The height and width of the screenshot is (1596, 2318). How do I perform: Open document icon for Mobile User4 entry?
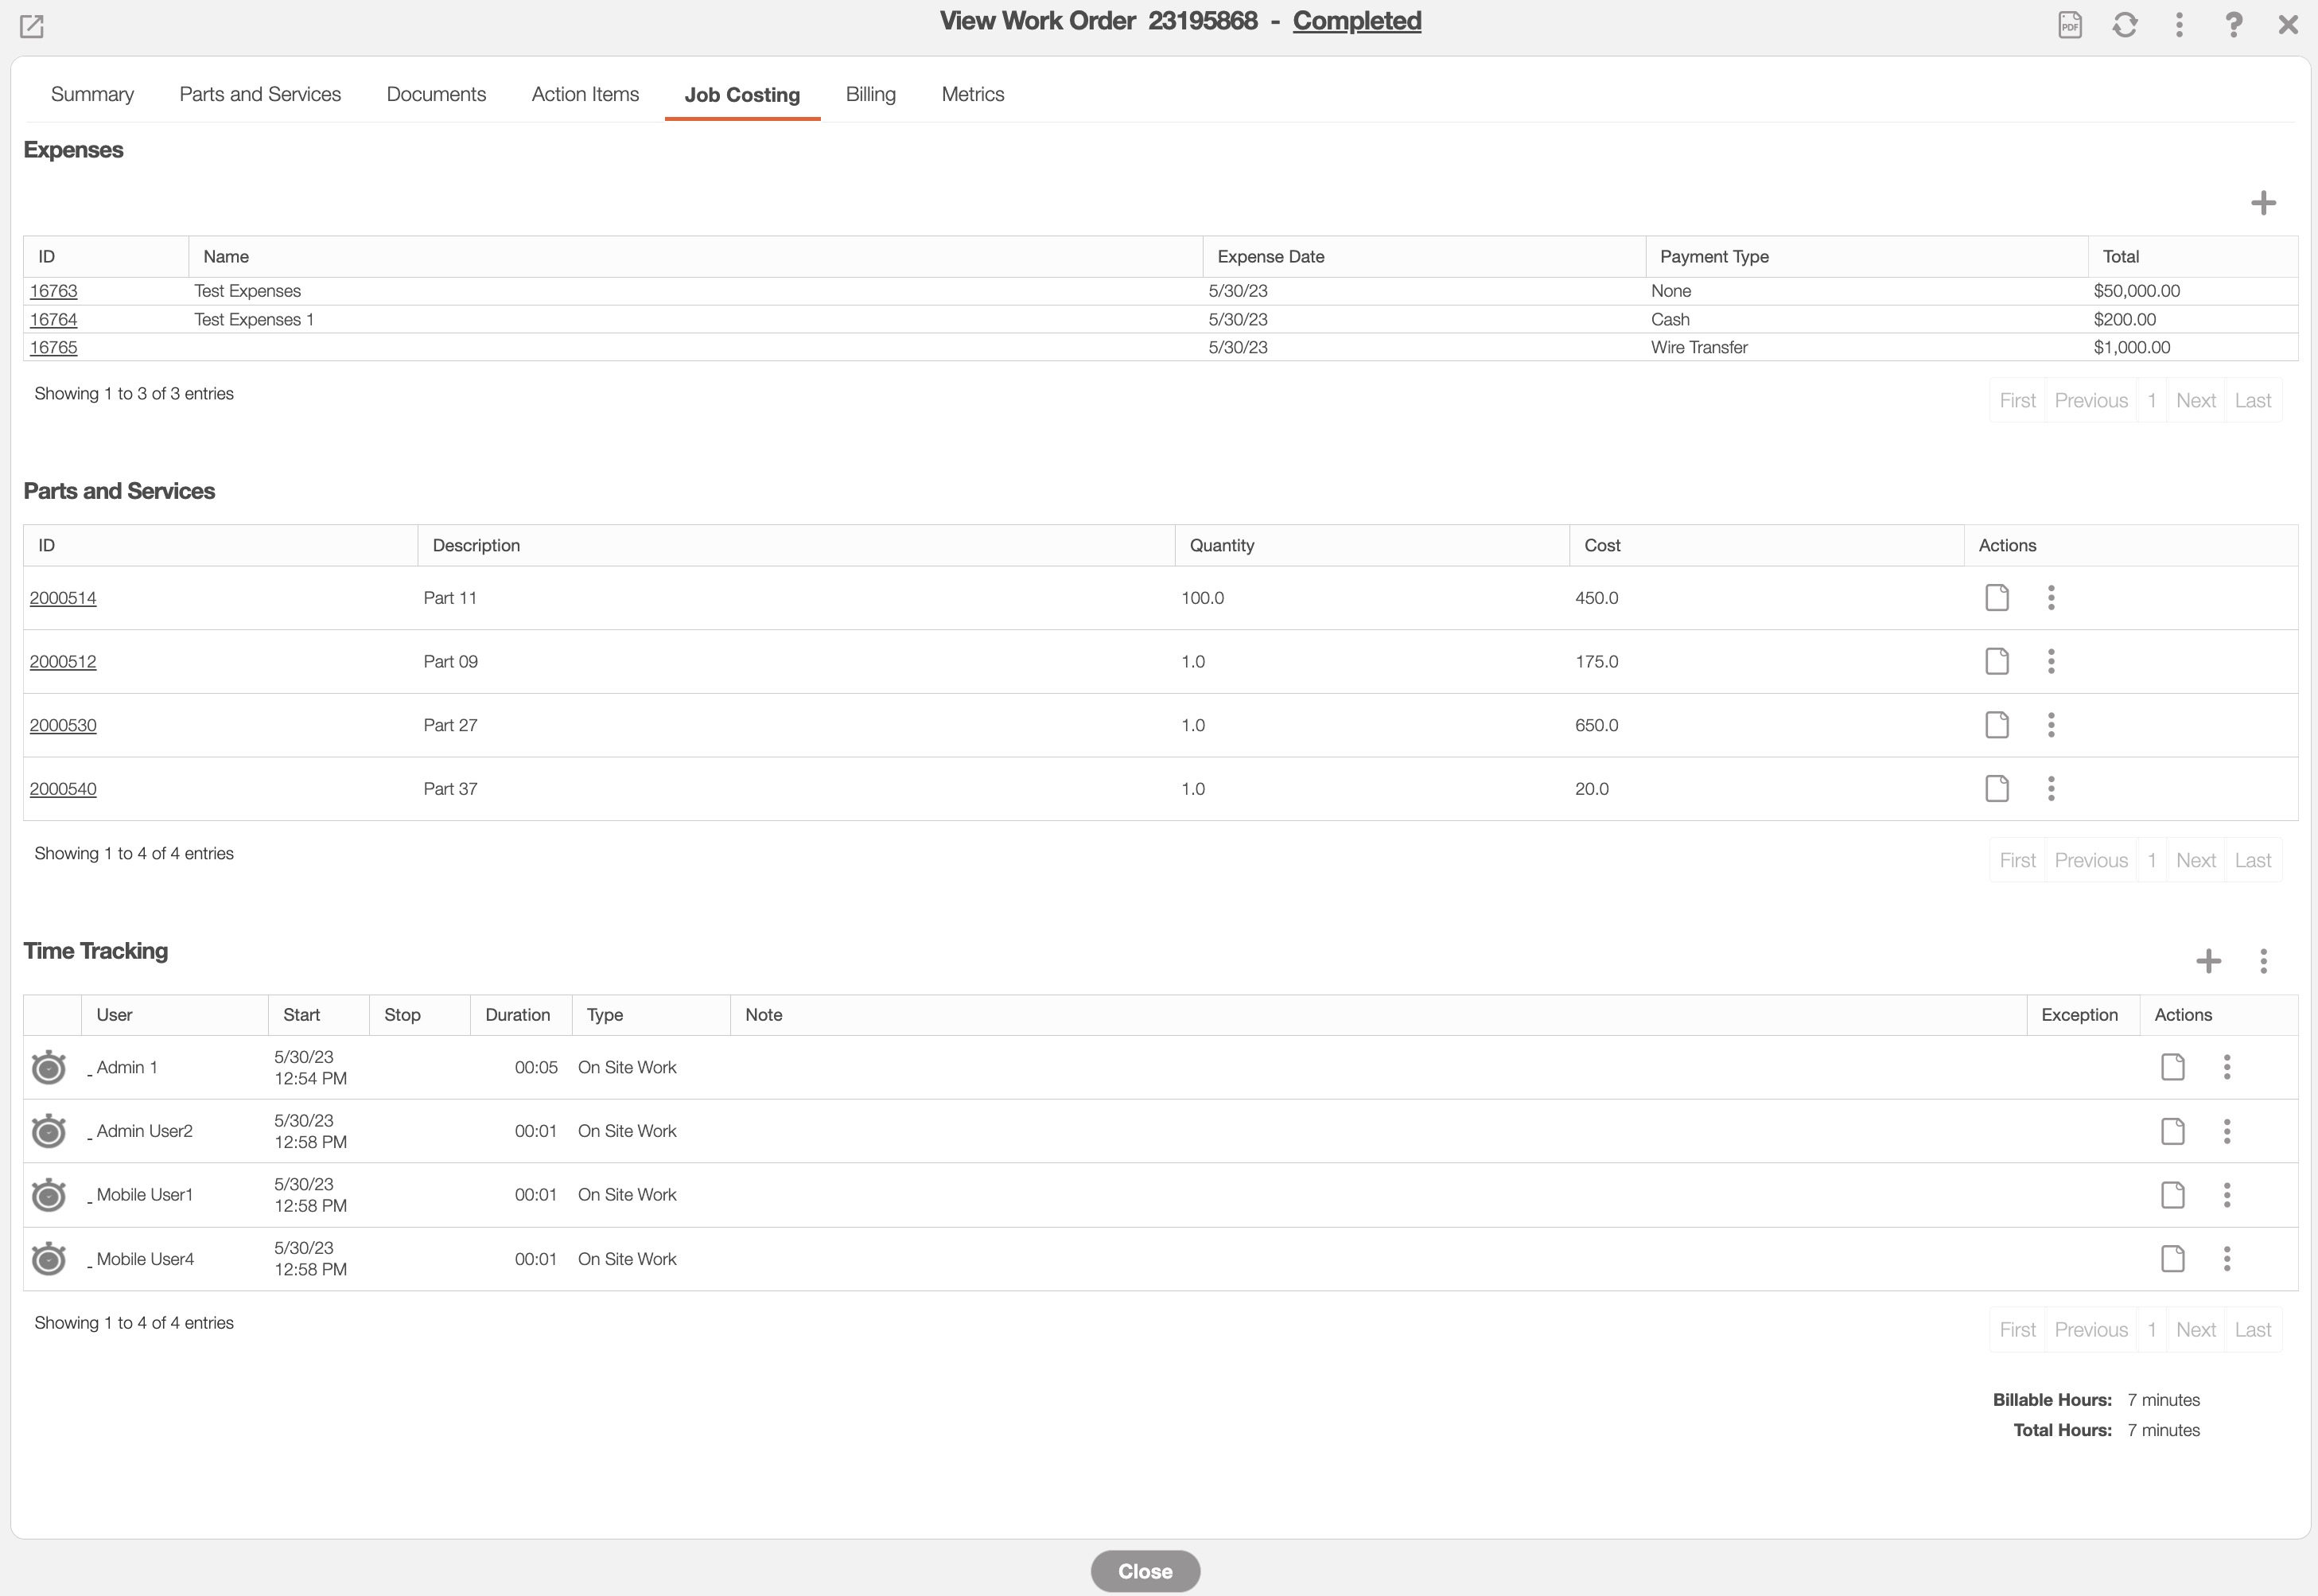pos(2172,1259)
